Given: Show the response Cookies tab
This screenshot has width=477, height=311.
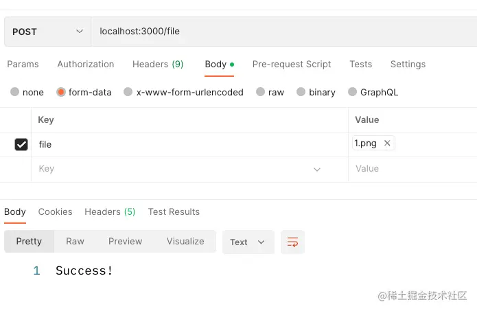Looking at the screenshot, I should (x=56, y=211).
